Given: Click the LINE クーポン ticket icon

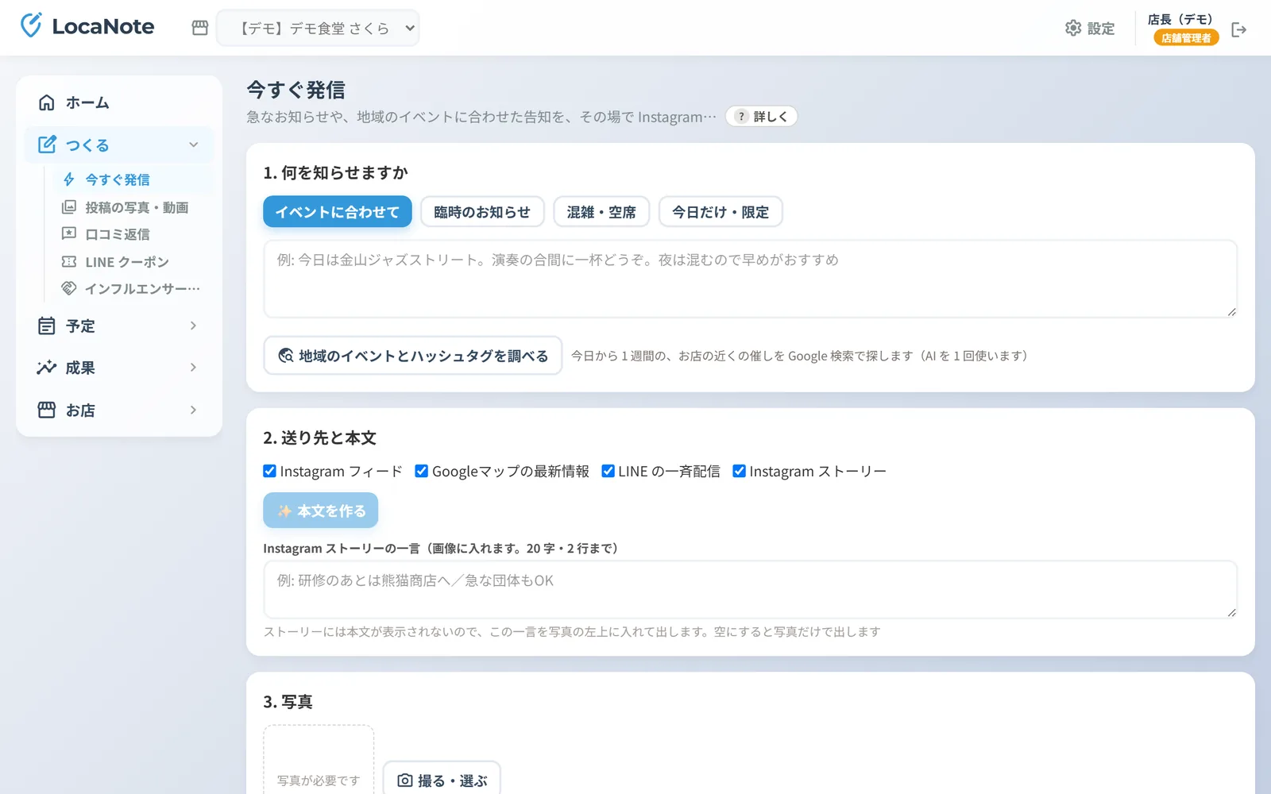Looking at the screenshot, I should [x=69, y=261].
